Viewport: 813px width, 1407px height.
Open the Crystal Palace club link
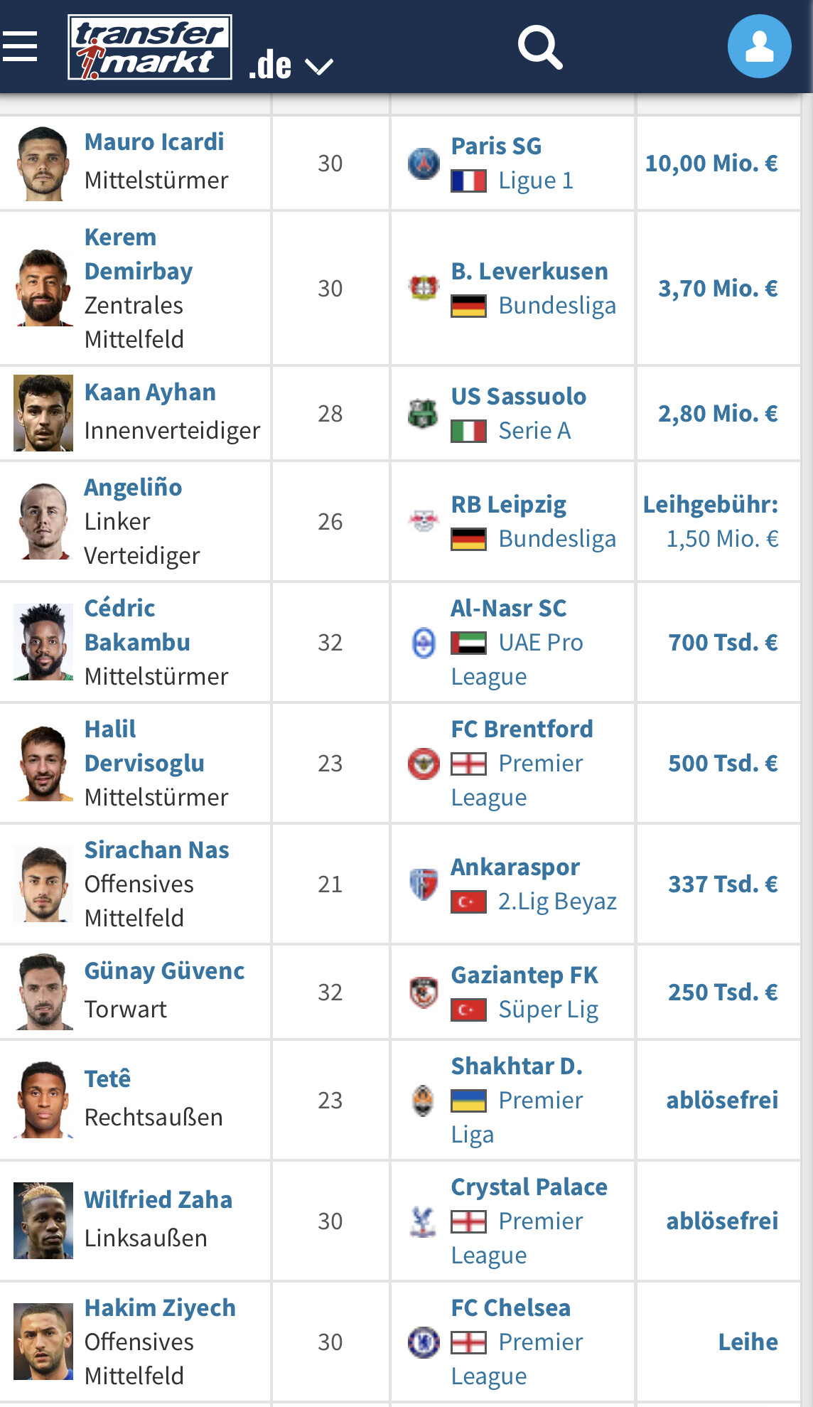tap(529, 1187)
